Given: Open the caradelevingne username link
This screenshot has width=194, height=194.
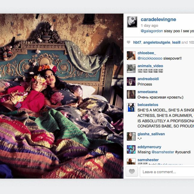Looking at the screenshot, I should pos(158,20).
